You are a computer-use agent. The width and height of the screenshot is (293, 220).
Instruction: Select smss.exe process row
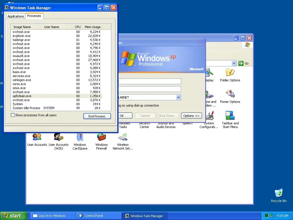[x=57, y=88]
